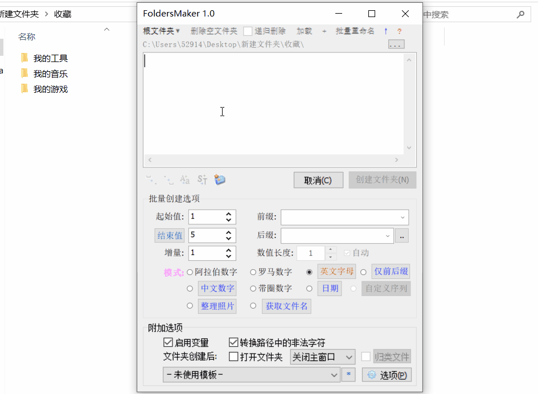Viewport: 538px width, 394px height.
Task: Click the 获取文件名 button
Action: 286,306
